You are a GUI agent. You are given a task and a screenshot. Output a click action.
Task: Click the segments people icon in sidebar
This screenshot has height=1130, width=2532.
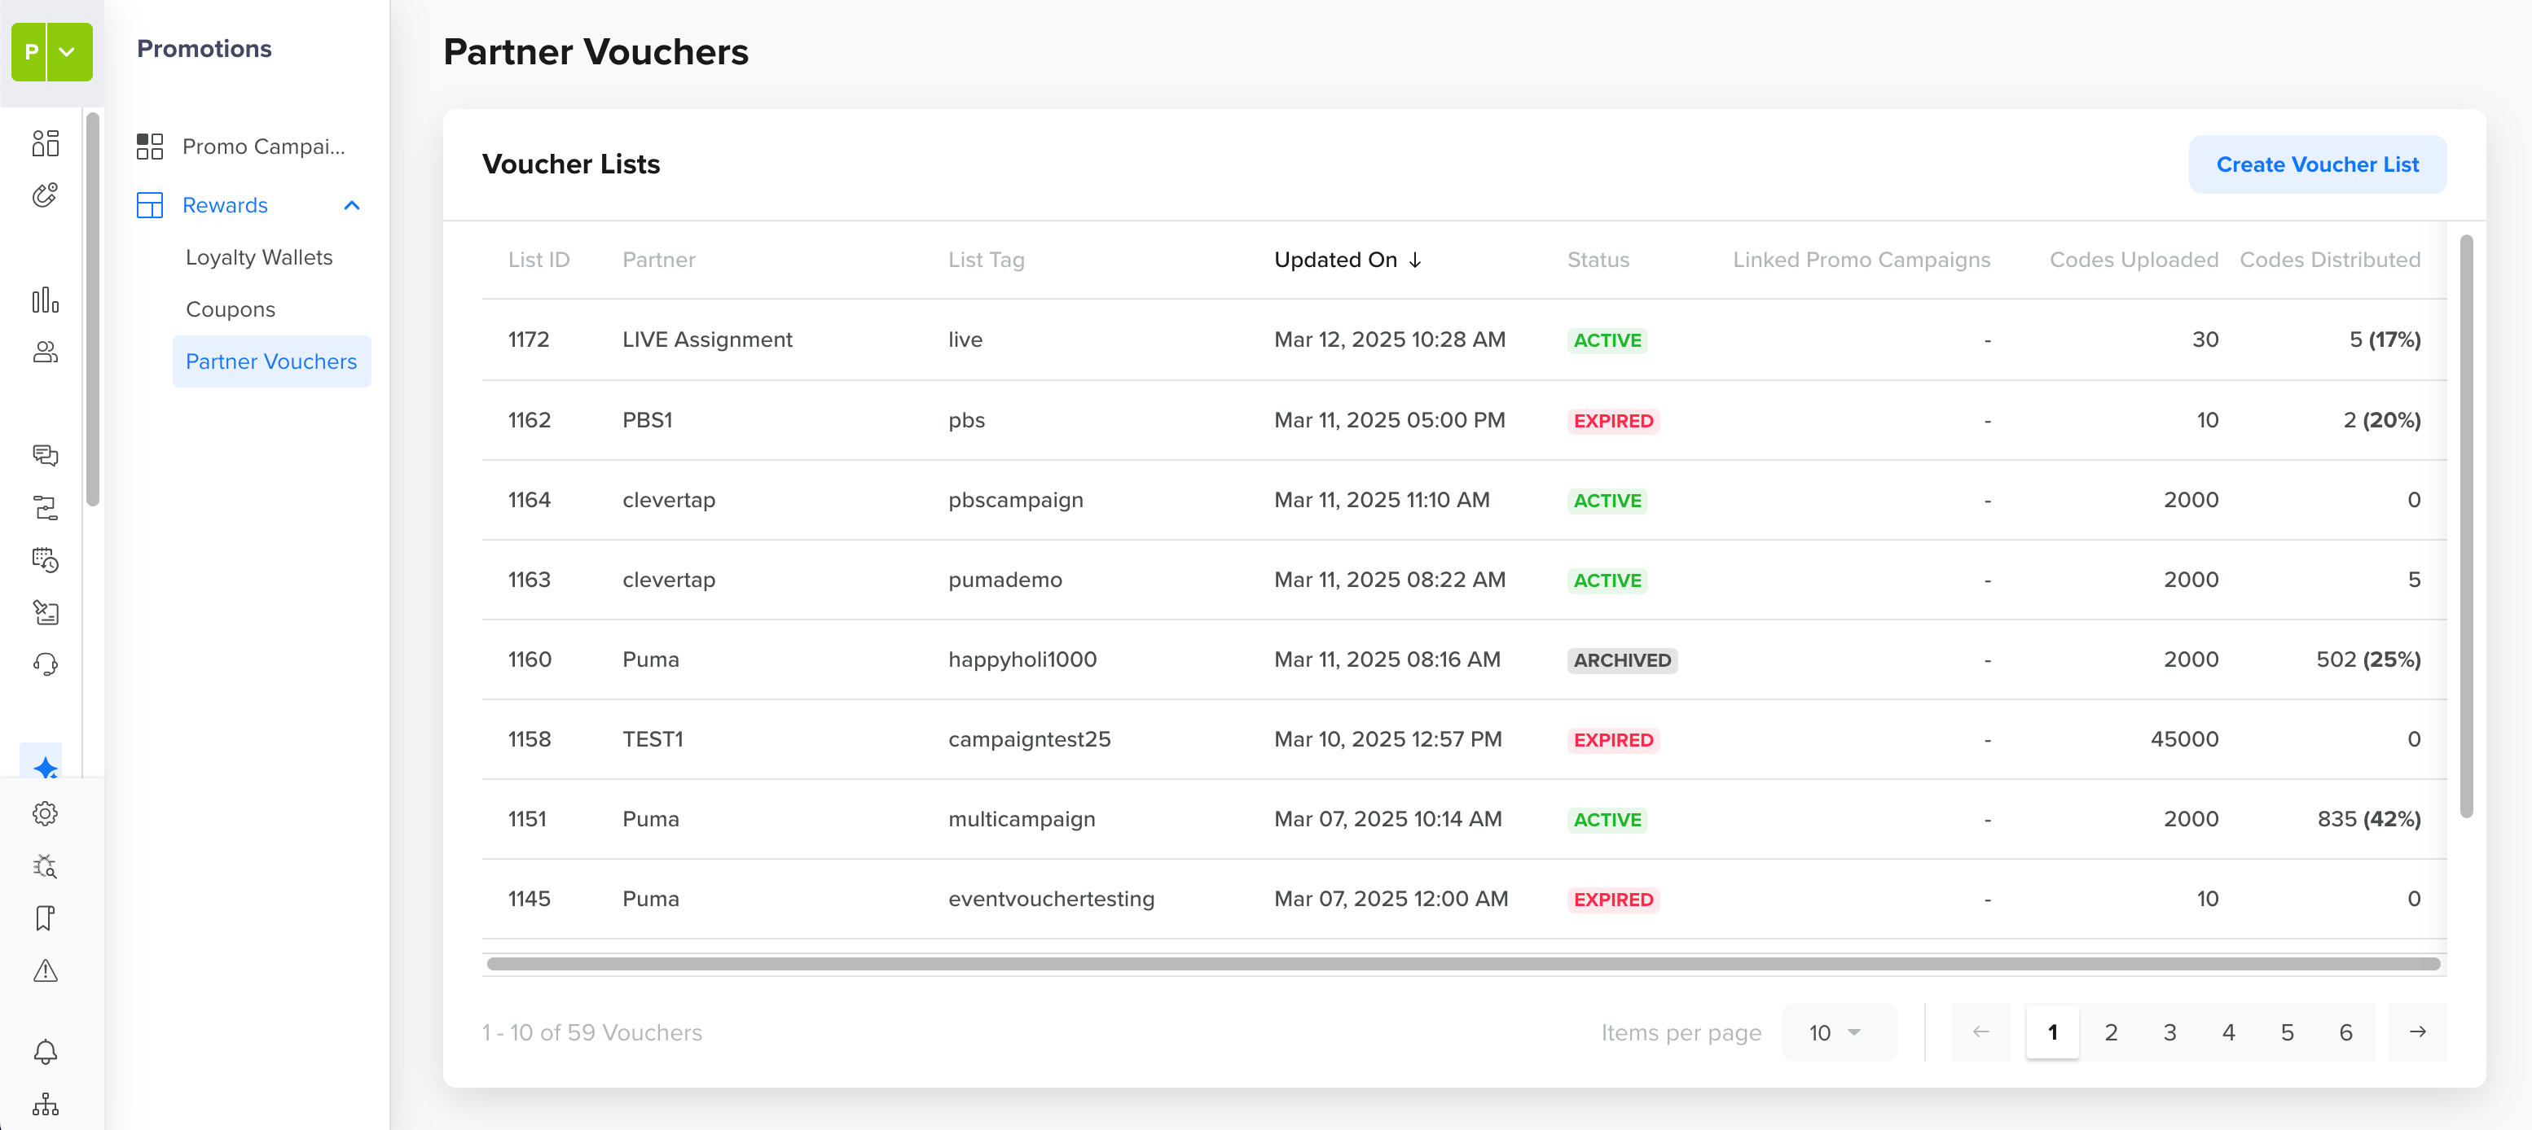46,352
